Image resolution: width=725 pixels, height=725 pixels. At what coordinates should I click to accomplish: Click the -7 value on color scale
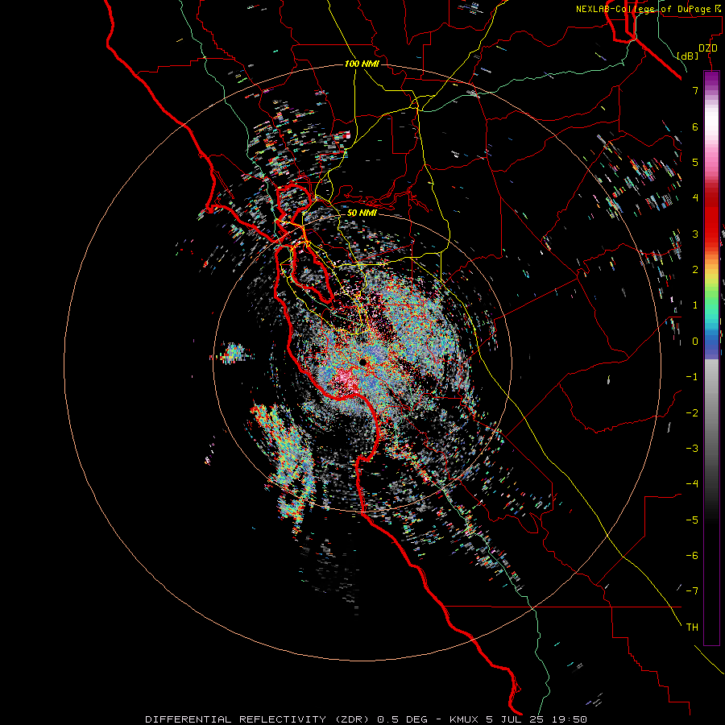tap(692, 591)
